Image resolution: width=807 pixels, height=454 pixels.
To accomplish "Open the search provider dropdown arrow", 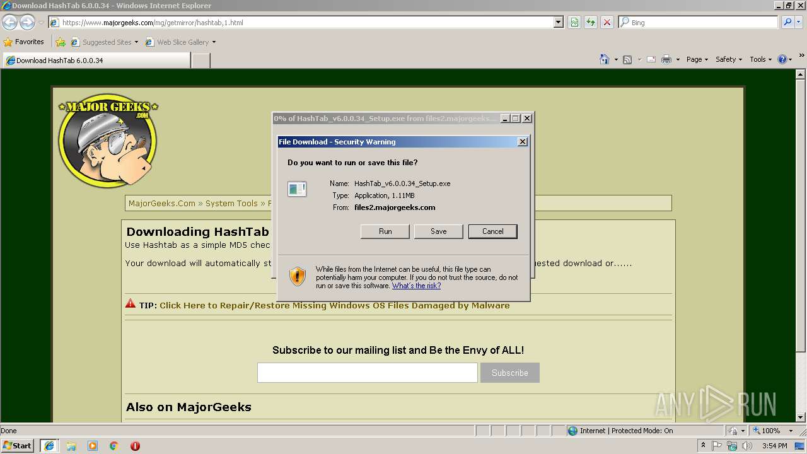I will pos(799,23).
